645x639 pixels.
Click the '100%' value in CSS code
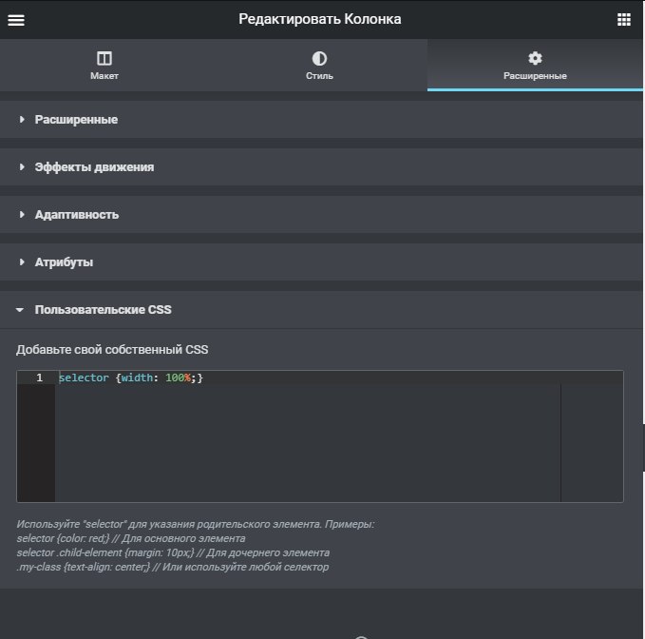(x=179, y=378)
